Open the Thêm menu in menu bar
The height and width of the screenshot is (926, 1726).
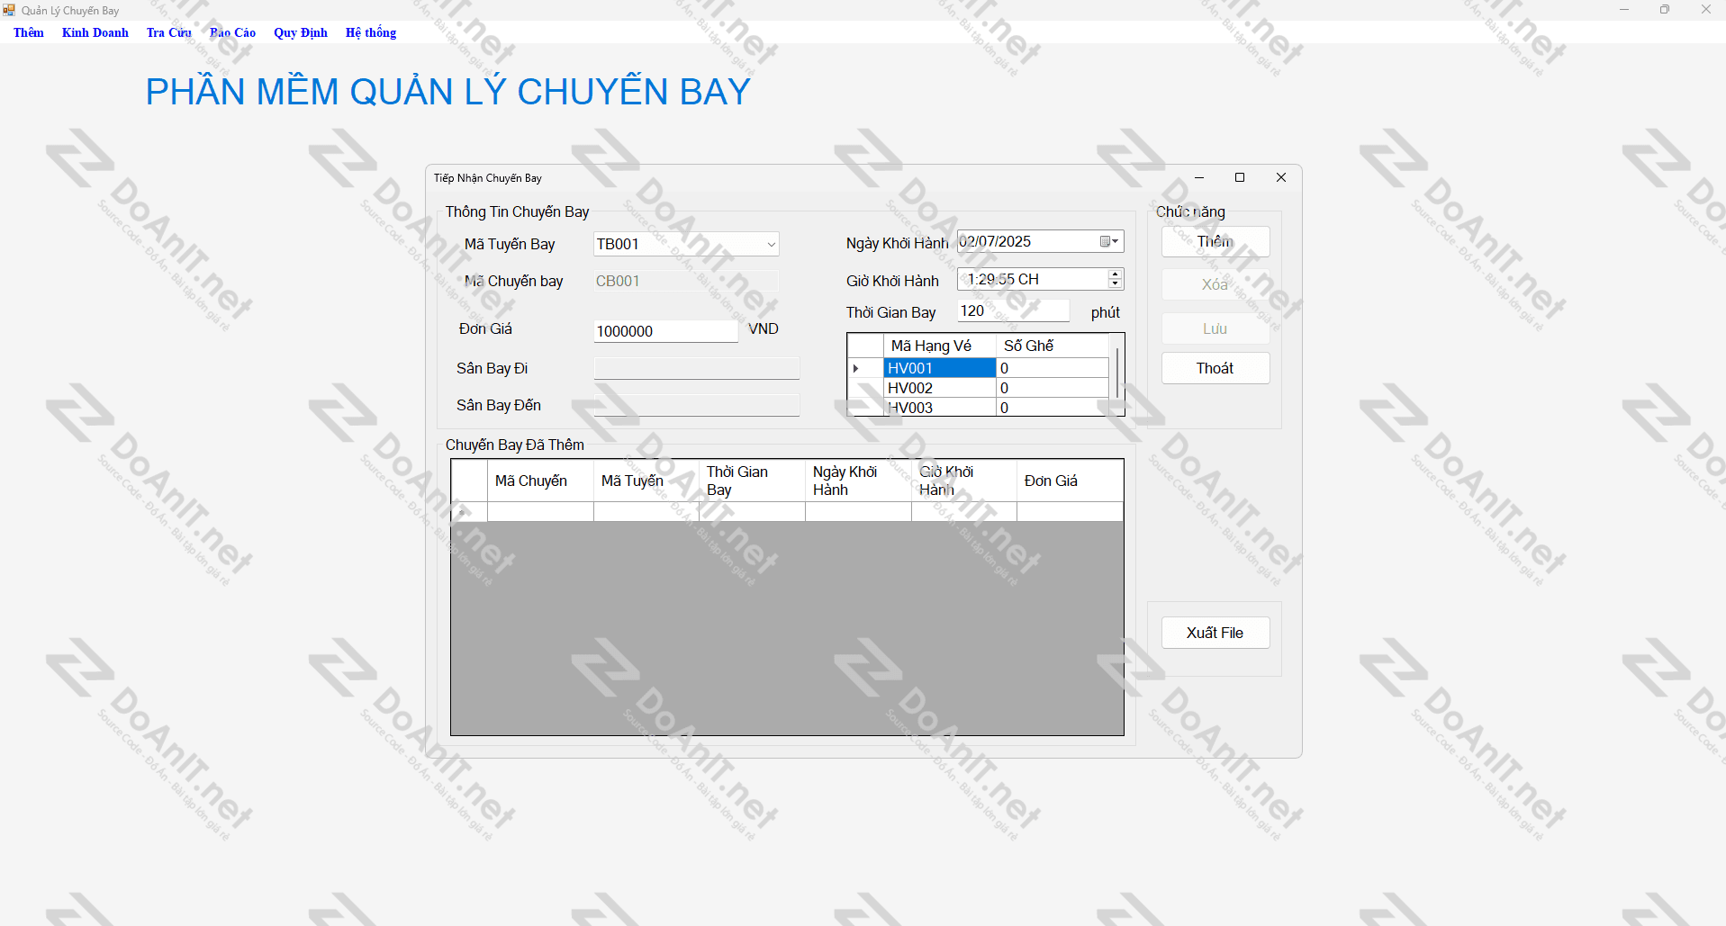coord(28,32)
